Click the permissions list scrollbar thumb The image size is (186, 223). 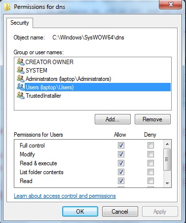point(167,159)
